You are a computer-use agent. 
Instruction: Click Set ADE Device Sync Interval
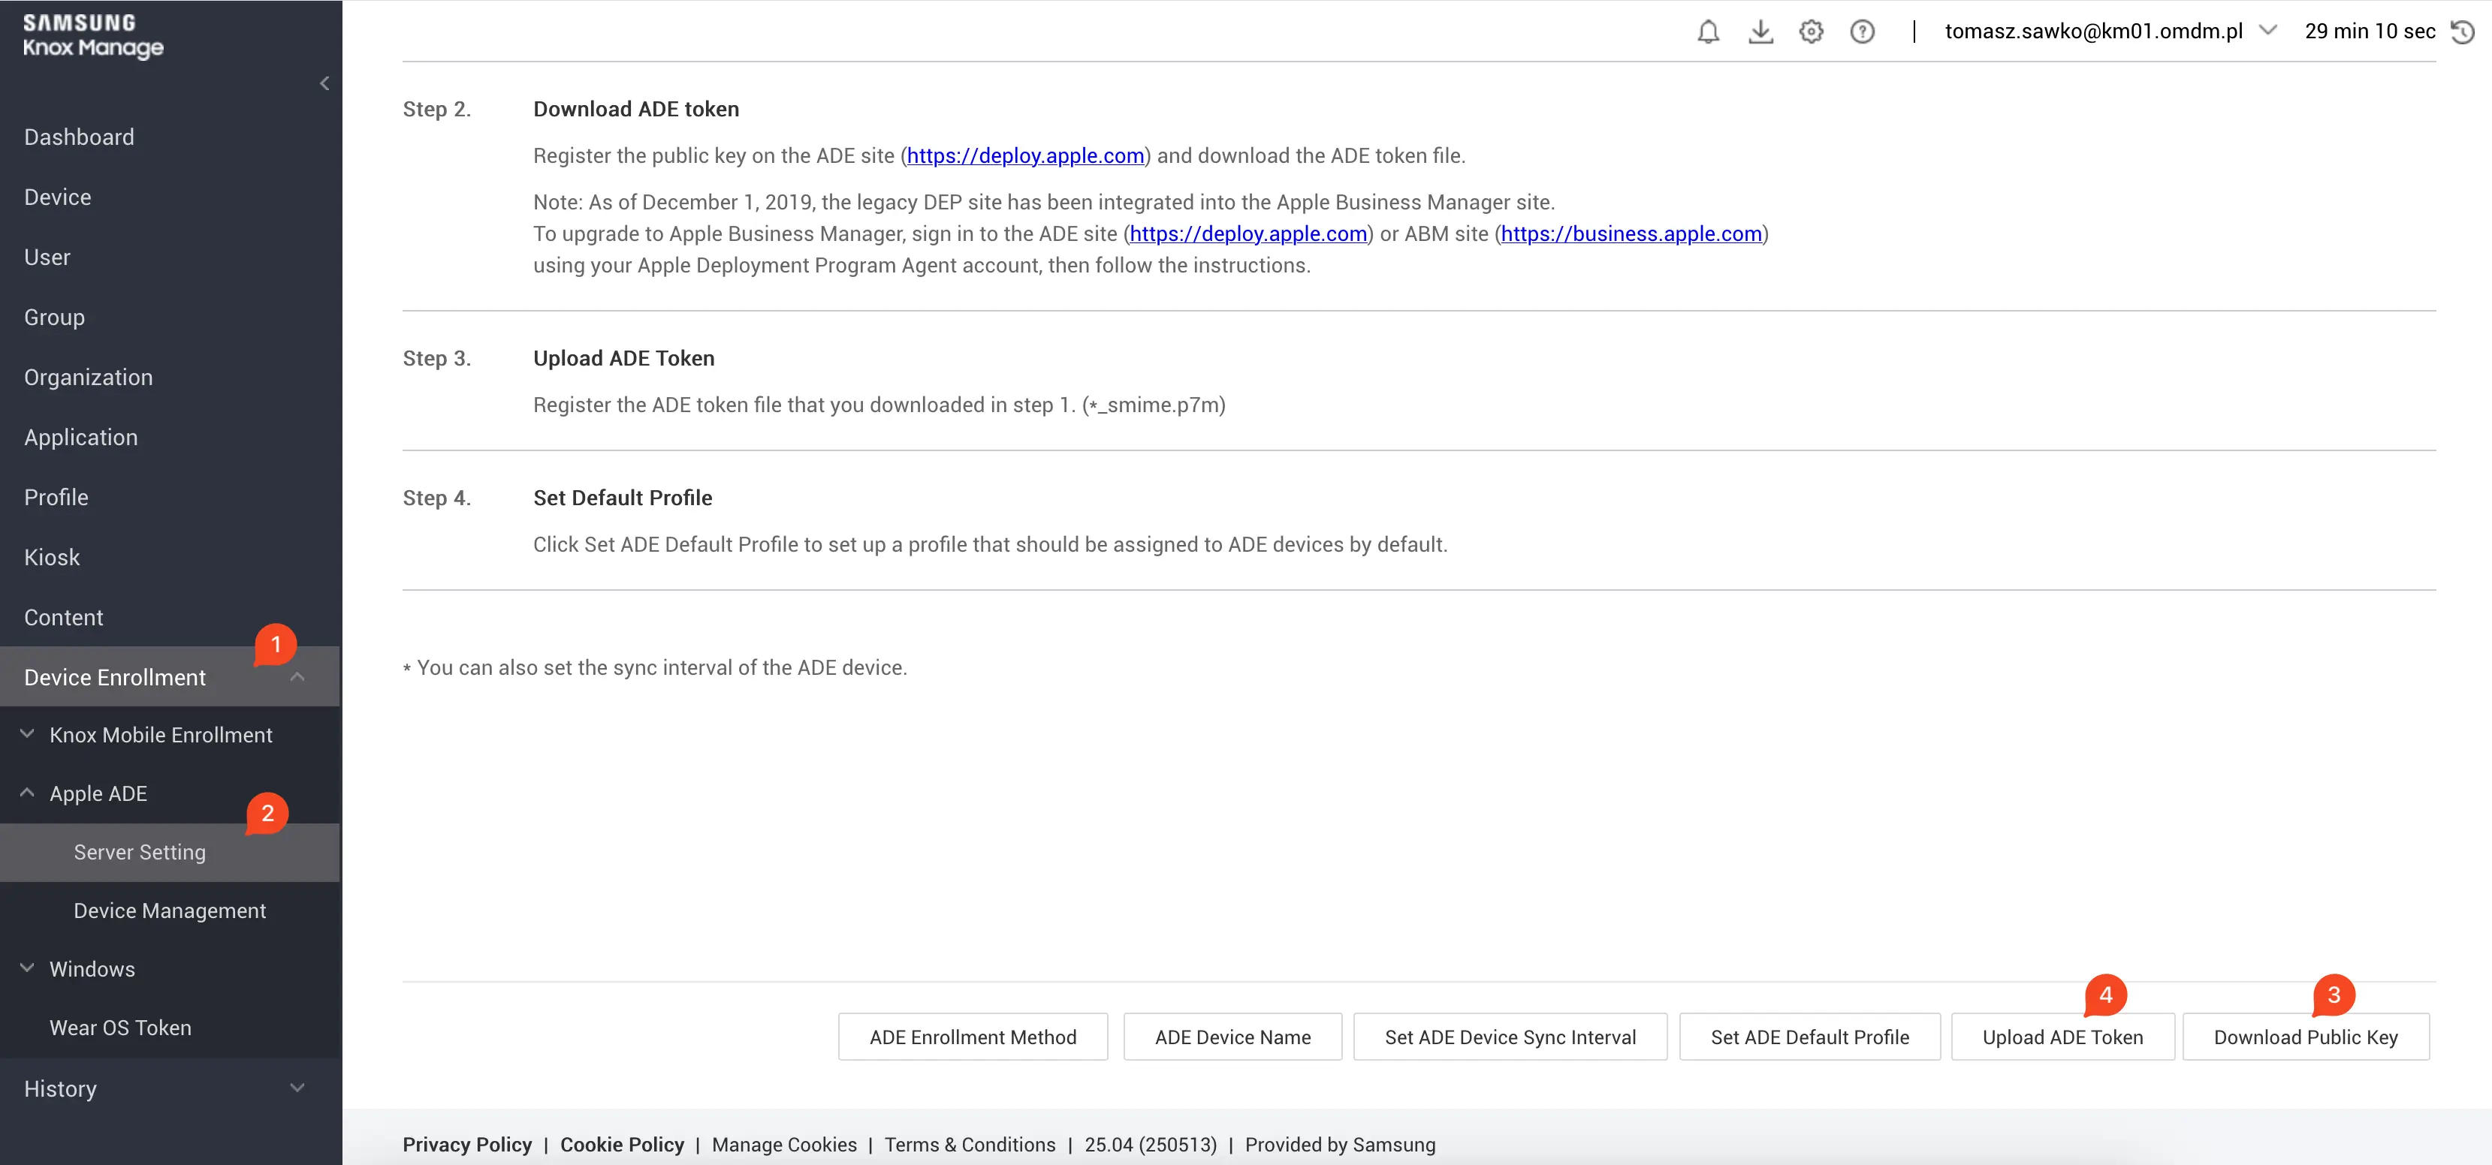1510,1037
